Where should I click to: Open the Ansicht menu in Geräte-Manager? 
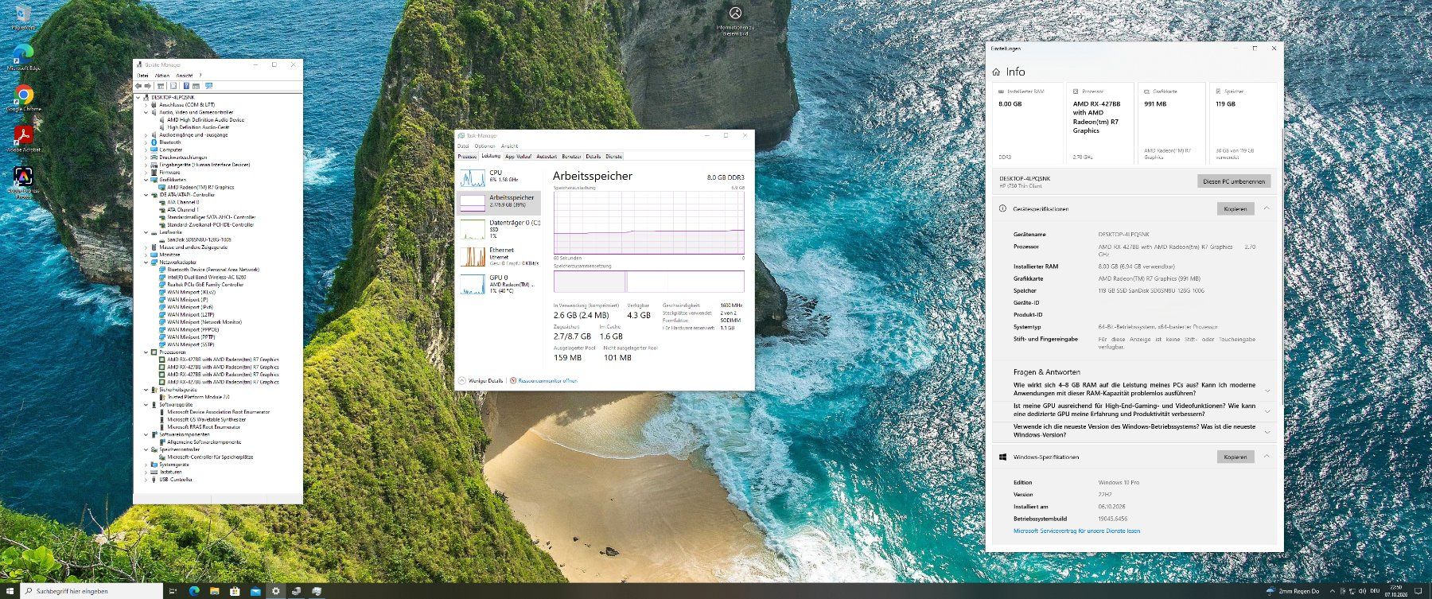[x=185, y=76]
